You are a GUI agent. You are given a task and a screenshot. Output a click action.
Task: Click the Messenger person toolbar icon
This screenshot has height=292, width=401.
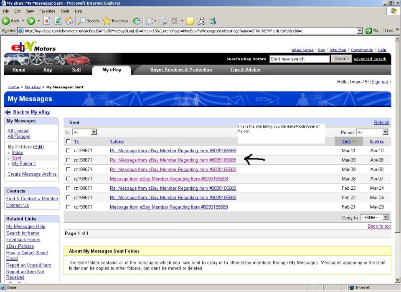tap(201, 21)
